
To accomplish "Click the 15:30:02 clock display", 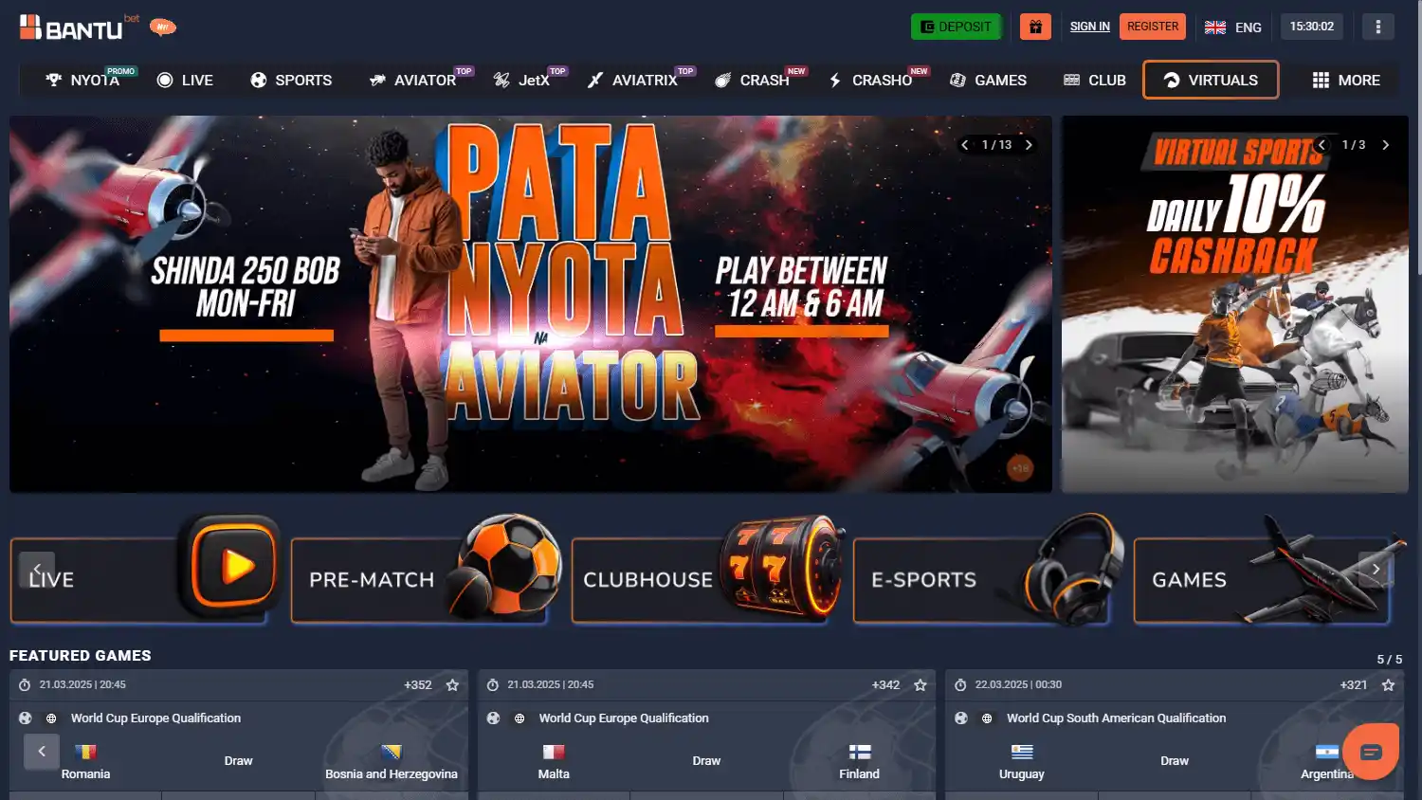I will 1311,27.
